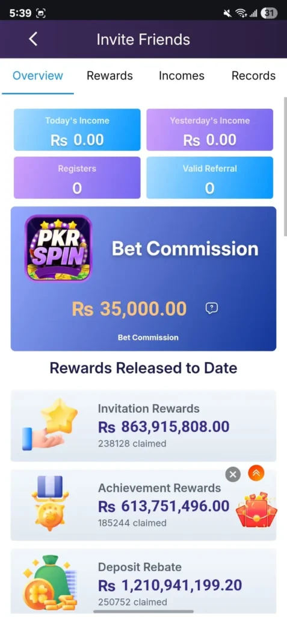This screenshot has height=617, width=287.
Task: Switch to the Rewards tab
Action: point(110,75)
